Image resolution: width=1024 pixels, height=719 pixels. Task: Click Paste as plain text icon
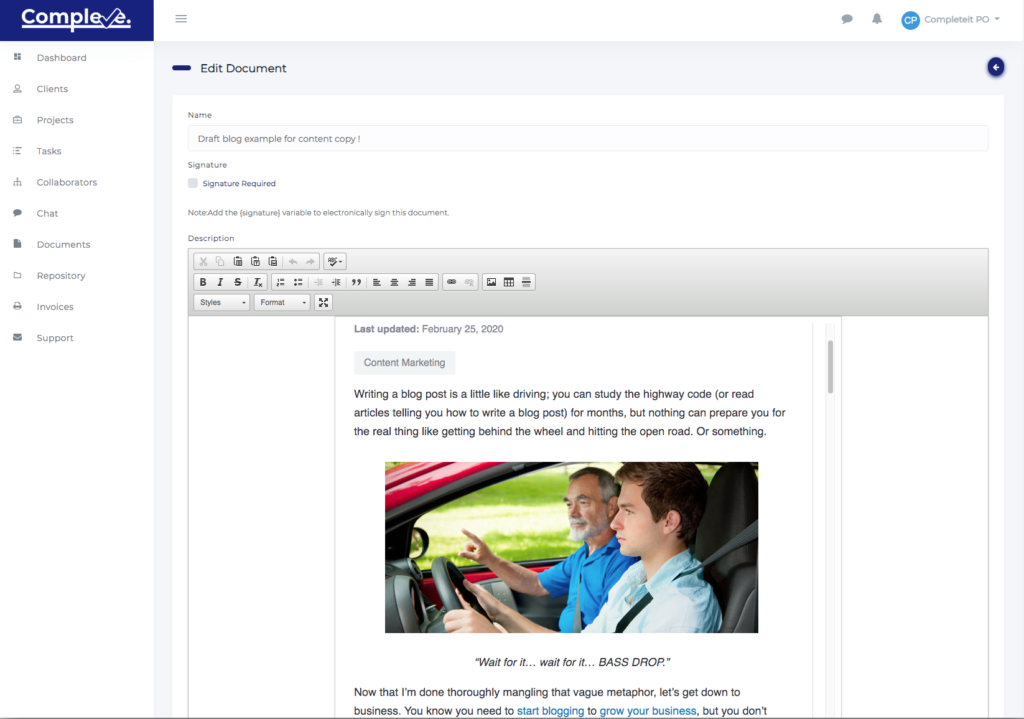point(255,261)
